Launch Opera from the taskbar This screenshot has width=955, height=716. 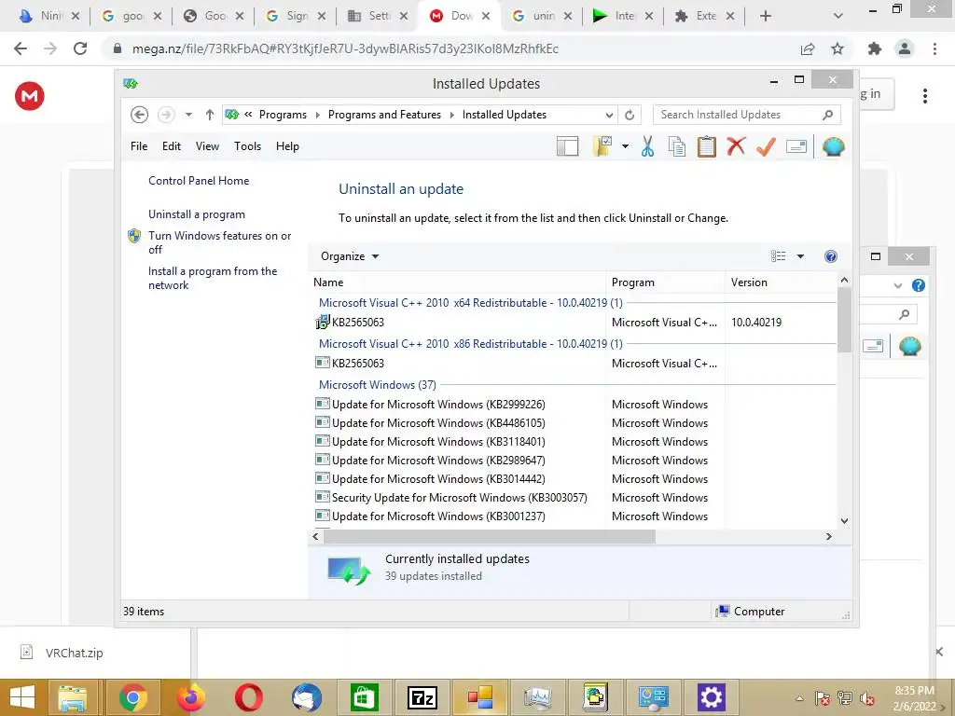(x=248, y=697)
